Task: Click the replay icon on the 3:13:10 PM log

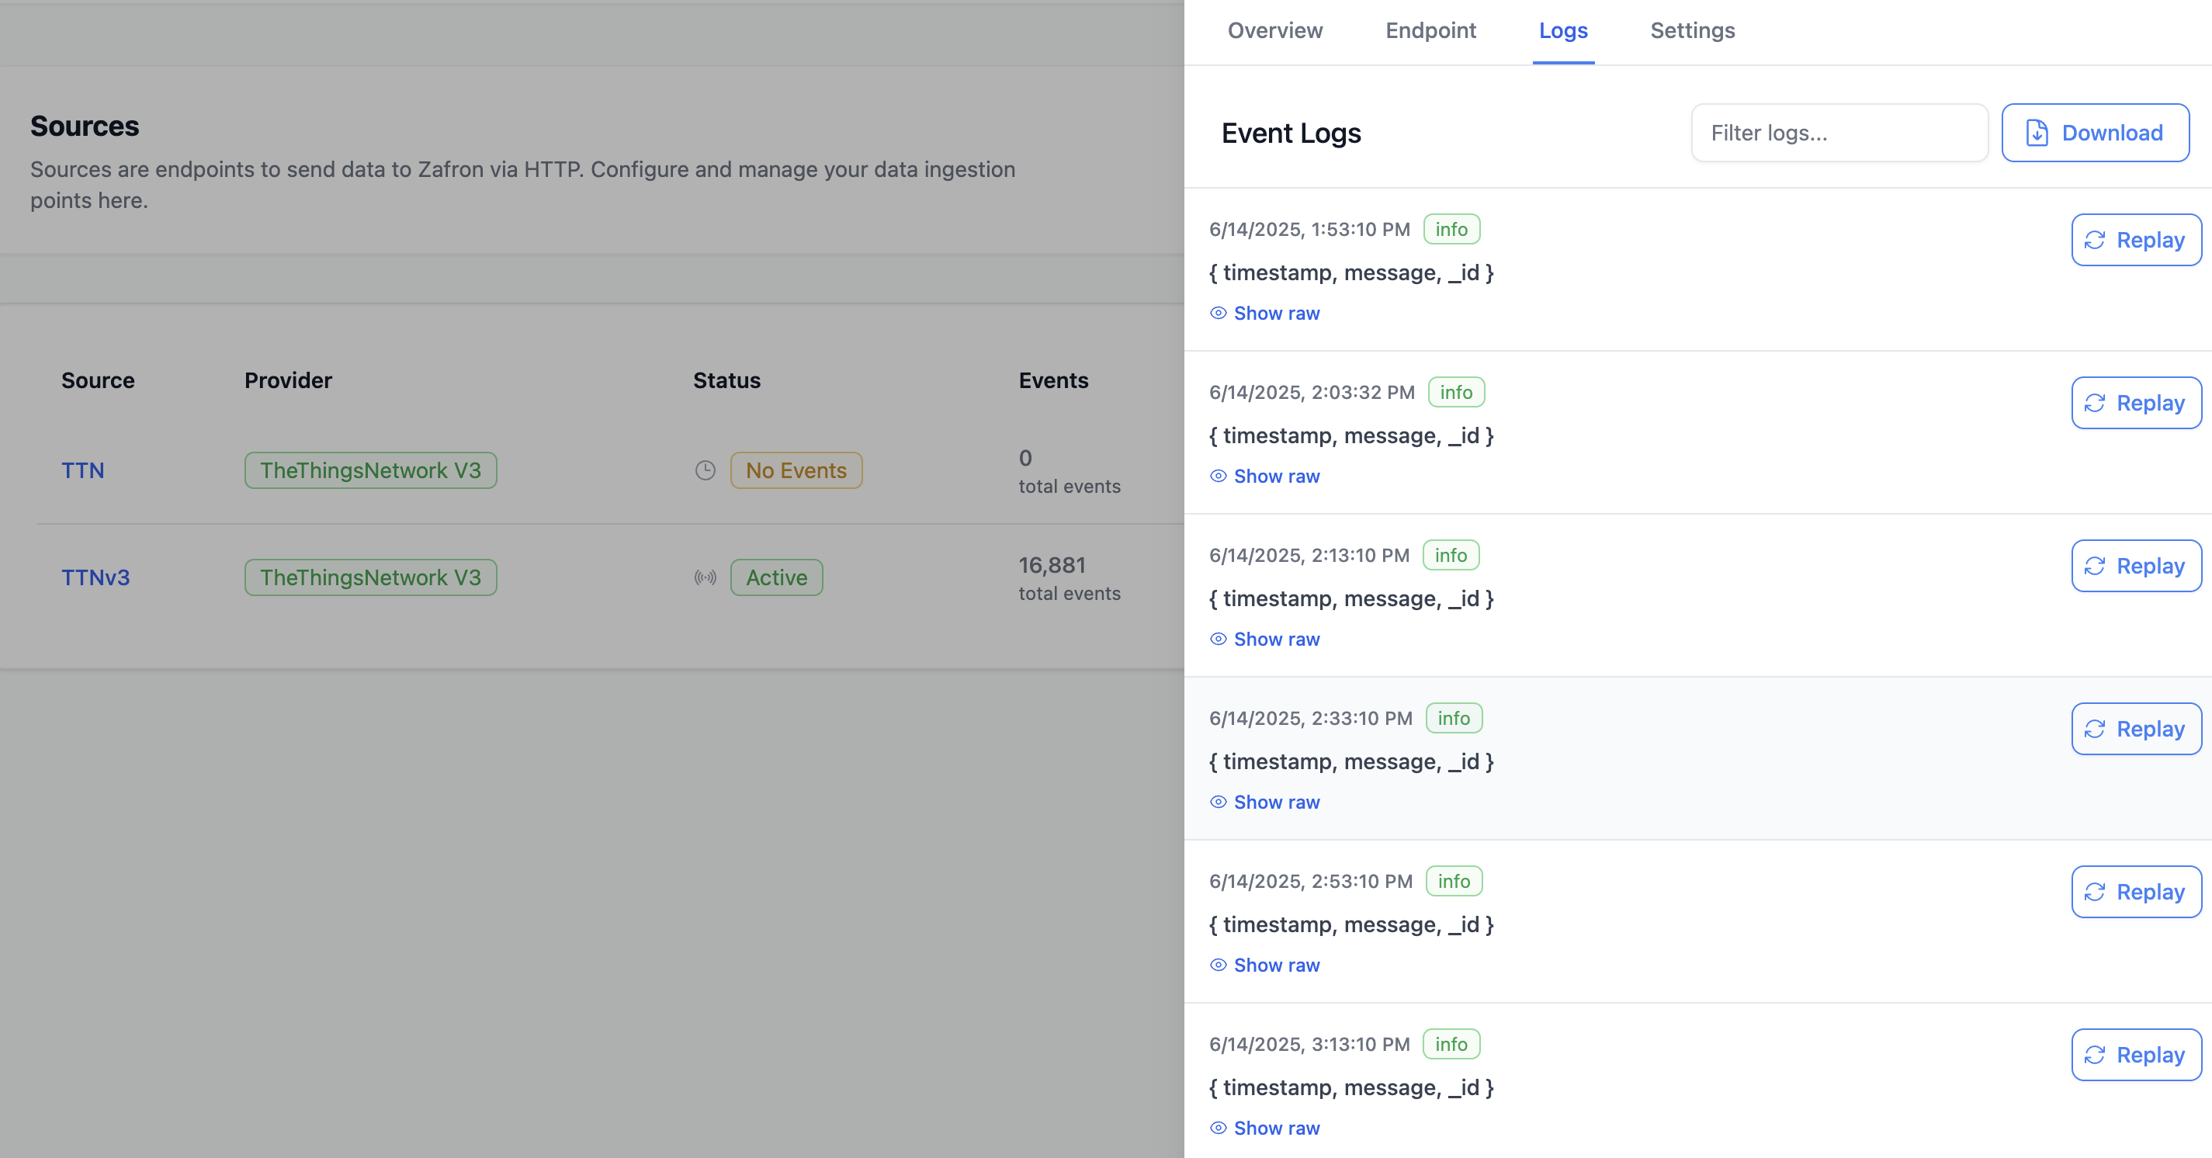Action: click(2094, 1055)
